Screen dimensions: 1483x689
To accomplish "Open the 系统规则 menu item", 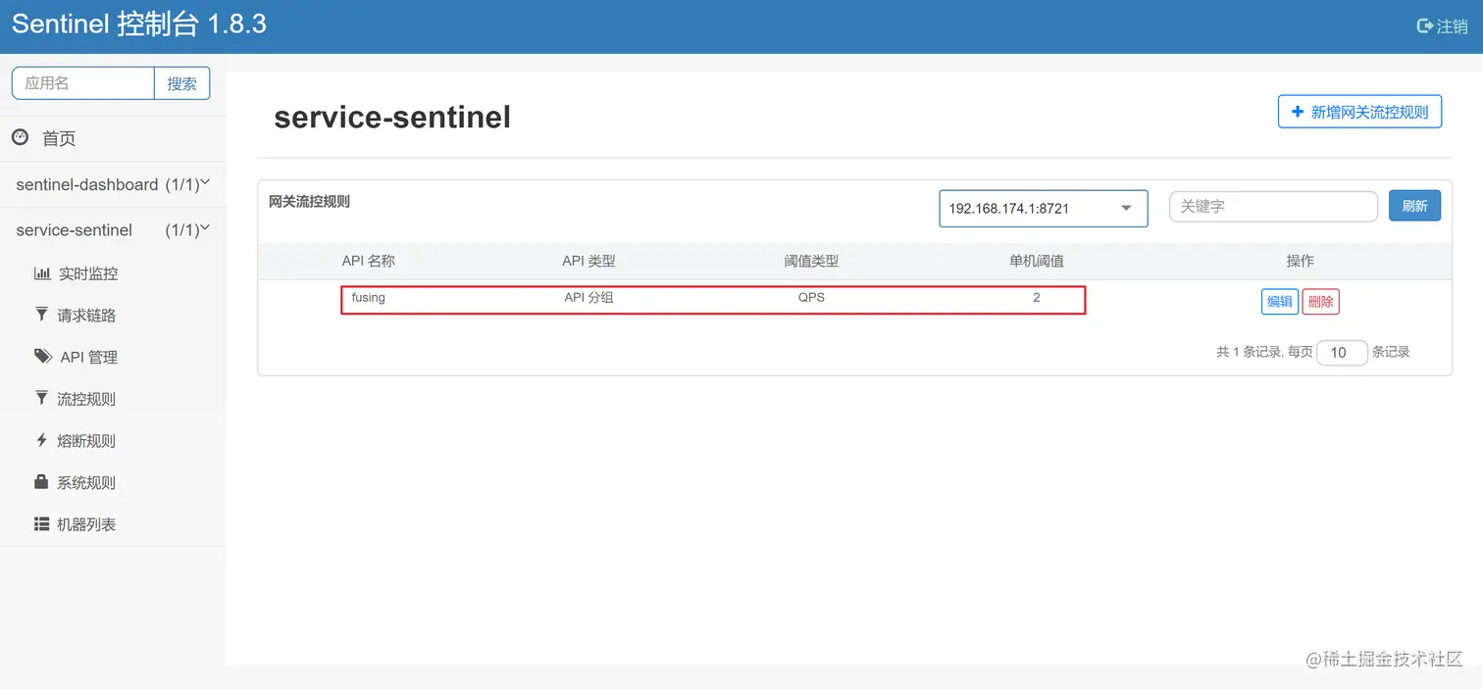I will 86,482.
